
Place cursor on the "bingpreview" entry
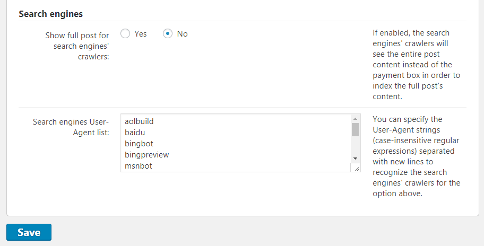(146, 155)
